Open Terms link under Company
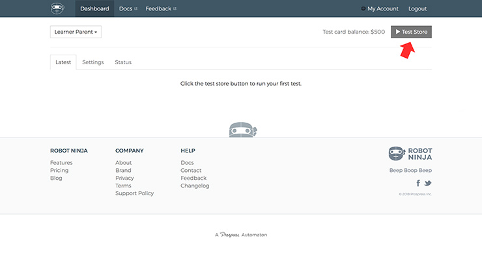Viewport: 482px width, 257px height. 123,186
